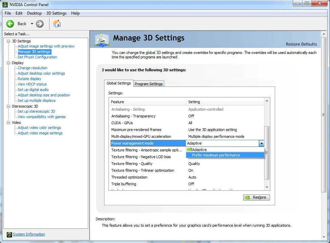Click the NVIDIA icon in the title bar

[x=4, y=4]
